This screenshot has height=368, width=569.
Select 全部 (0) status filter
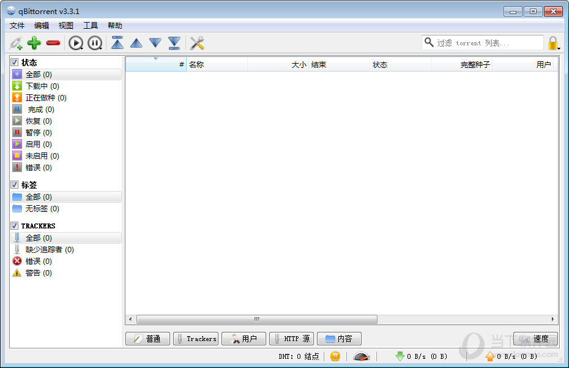(66, 75)
